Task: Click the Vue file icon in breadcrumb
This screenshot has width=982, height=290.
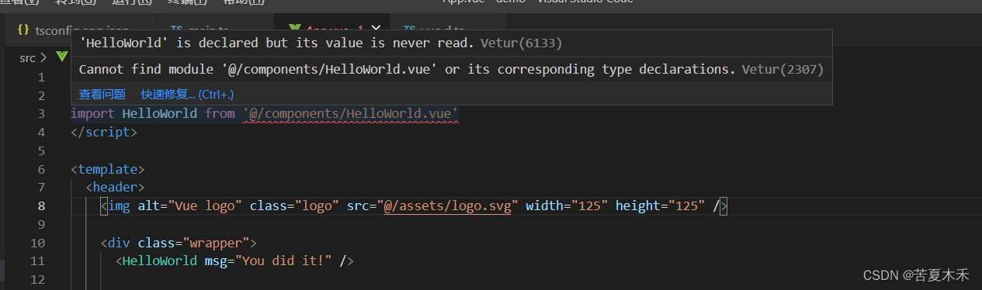Action: 62,57
